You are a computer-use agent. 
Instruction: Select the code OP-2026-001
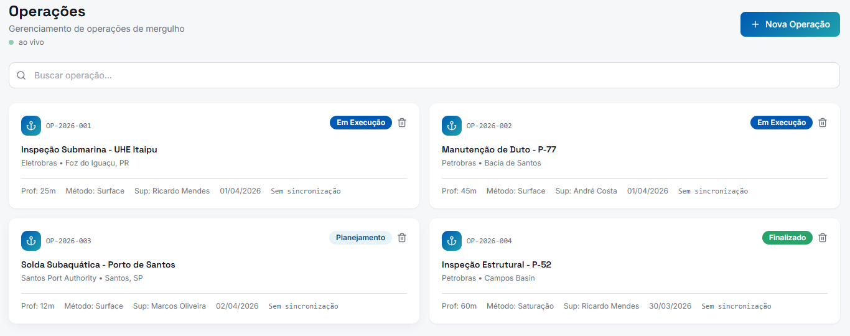[68, 126]
